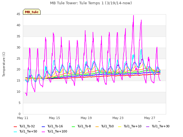
Task: Click the 5 y-axis tick label
Action: [19, 103]
